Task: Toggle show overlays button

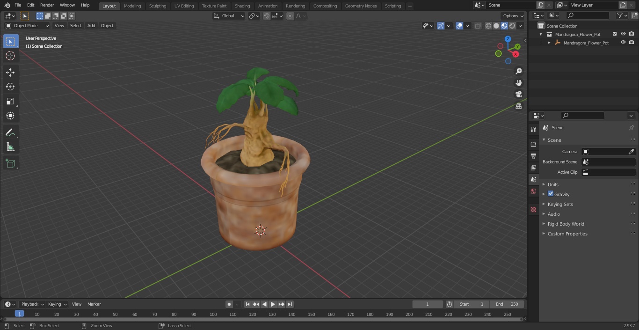Action: click(459, 26)
